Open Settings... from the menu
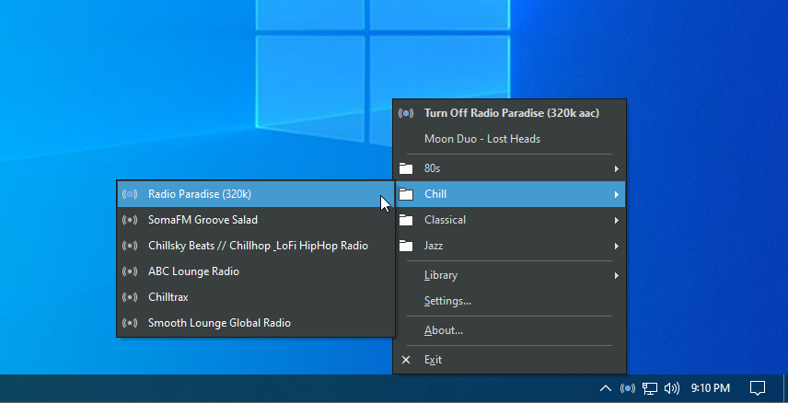 (510, 301)
